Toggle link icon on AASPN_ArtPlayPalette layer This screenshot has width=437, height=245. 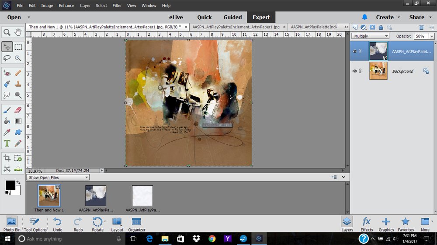[361, 51]
